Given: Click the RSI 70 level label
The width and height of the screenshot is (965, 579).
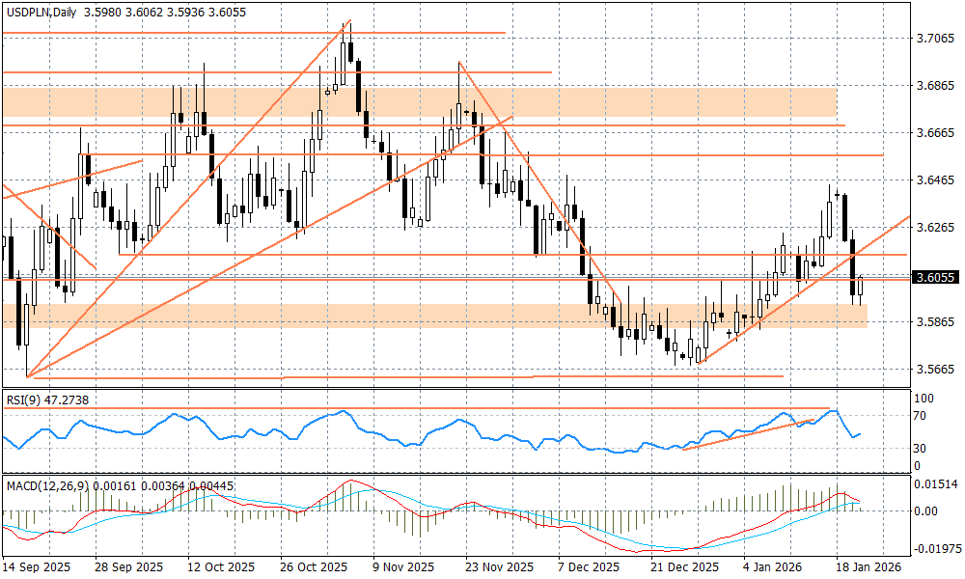Looking at the screenshot, I should [921, 416].
